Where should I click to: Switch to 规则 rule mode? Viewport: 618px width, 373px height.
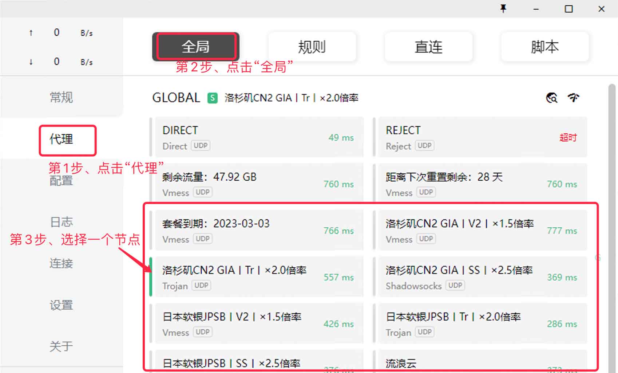click(312, 47)
